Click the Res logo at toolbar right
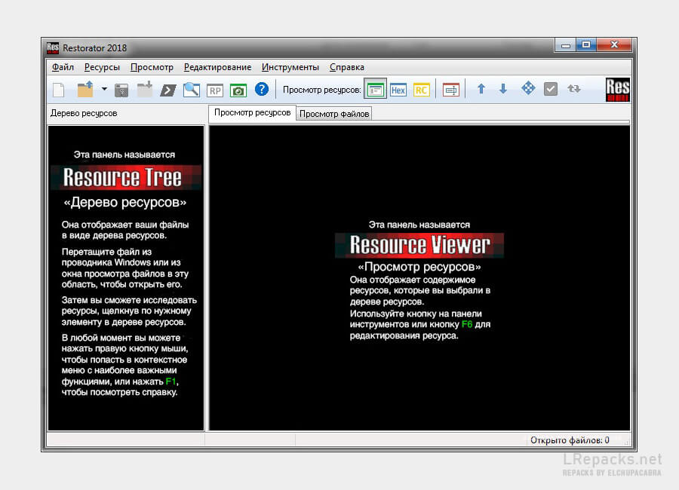This screenshot has height=490, width=679. point(617,90)
